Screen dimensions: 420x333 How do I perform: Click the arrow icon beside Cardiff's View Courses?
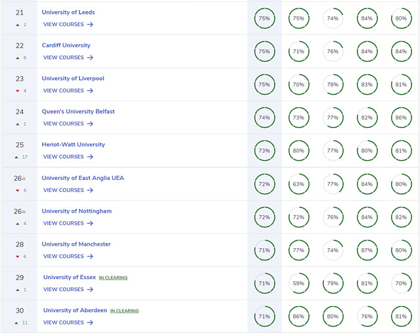click(90, 58)
